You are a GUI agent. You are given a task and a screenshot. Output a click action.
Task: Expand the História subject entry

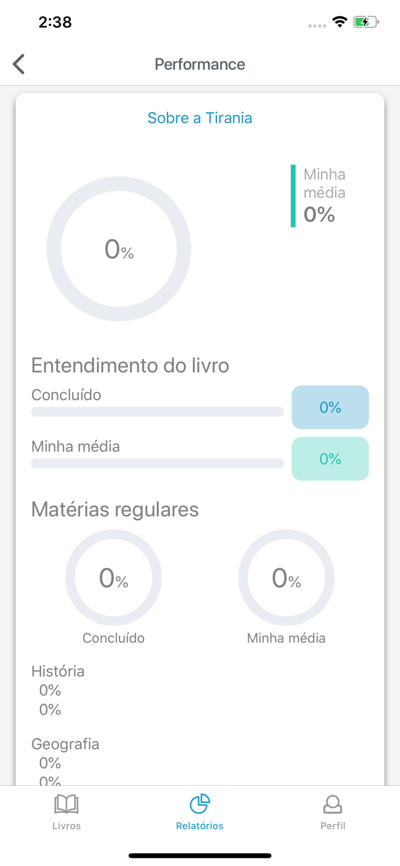(58, 671)
